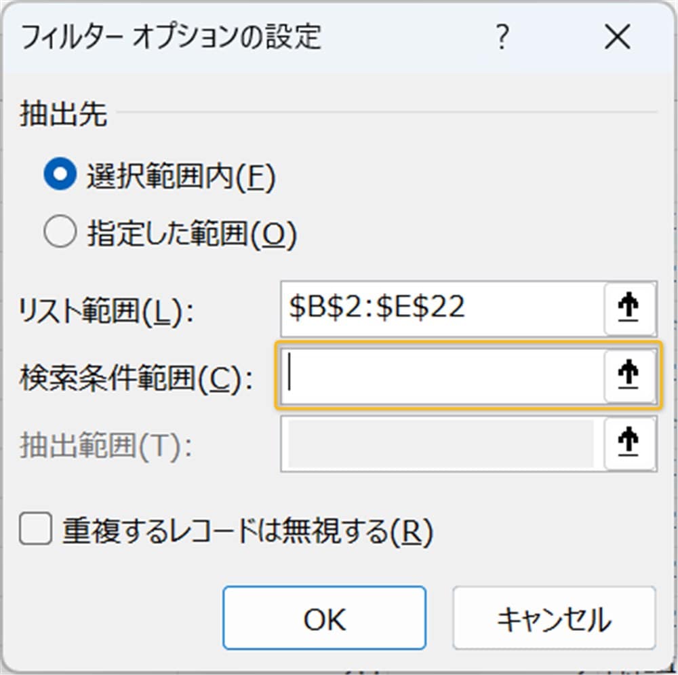Click the $B$2:$E$22 range text
This screenshot has height=675, width=678.
359,309
